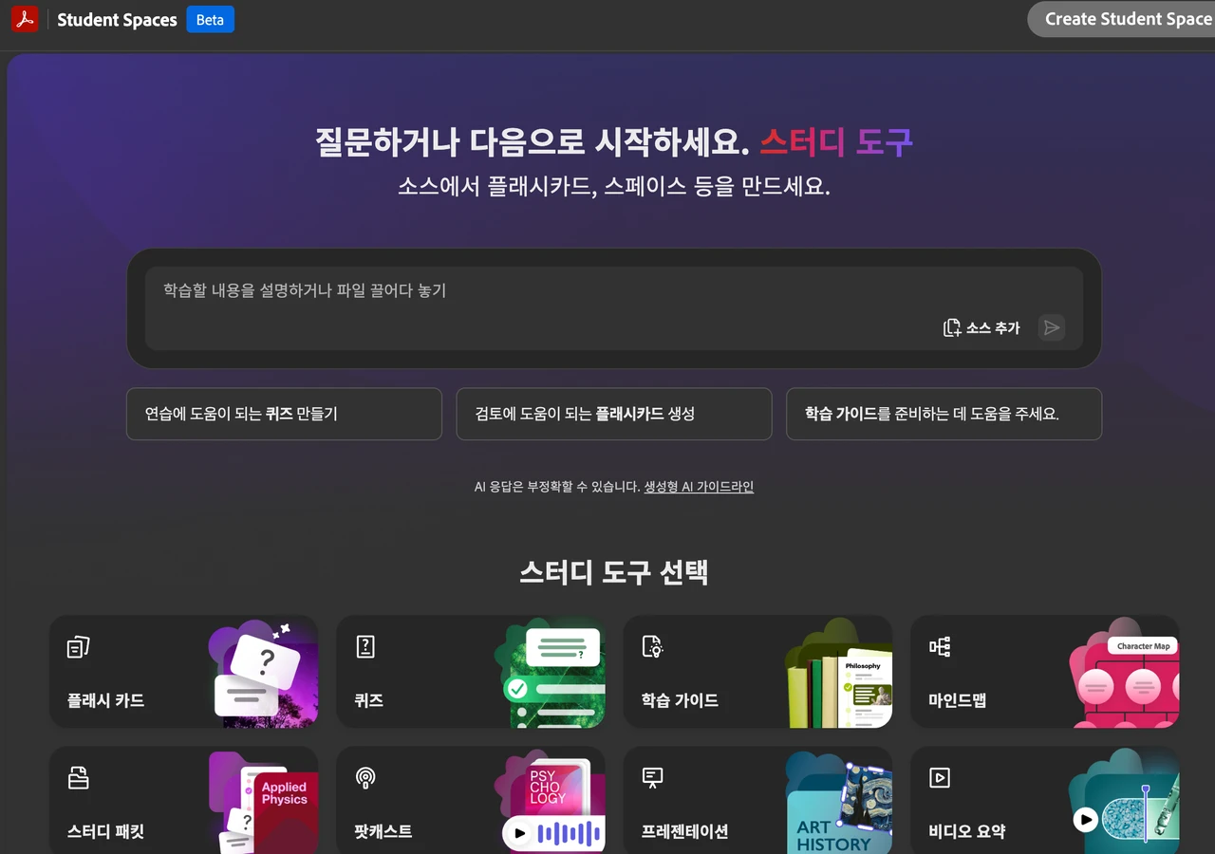The height and width of the screenshot is (854, 1215).
Task: Open the Psychology podcast illustration
Action: (x=550, y=800)
